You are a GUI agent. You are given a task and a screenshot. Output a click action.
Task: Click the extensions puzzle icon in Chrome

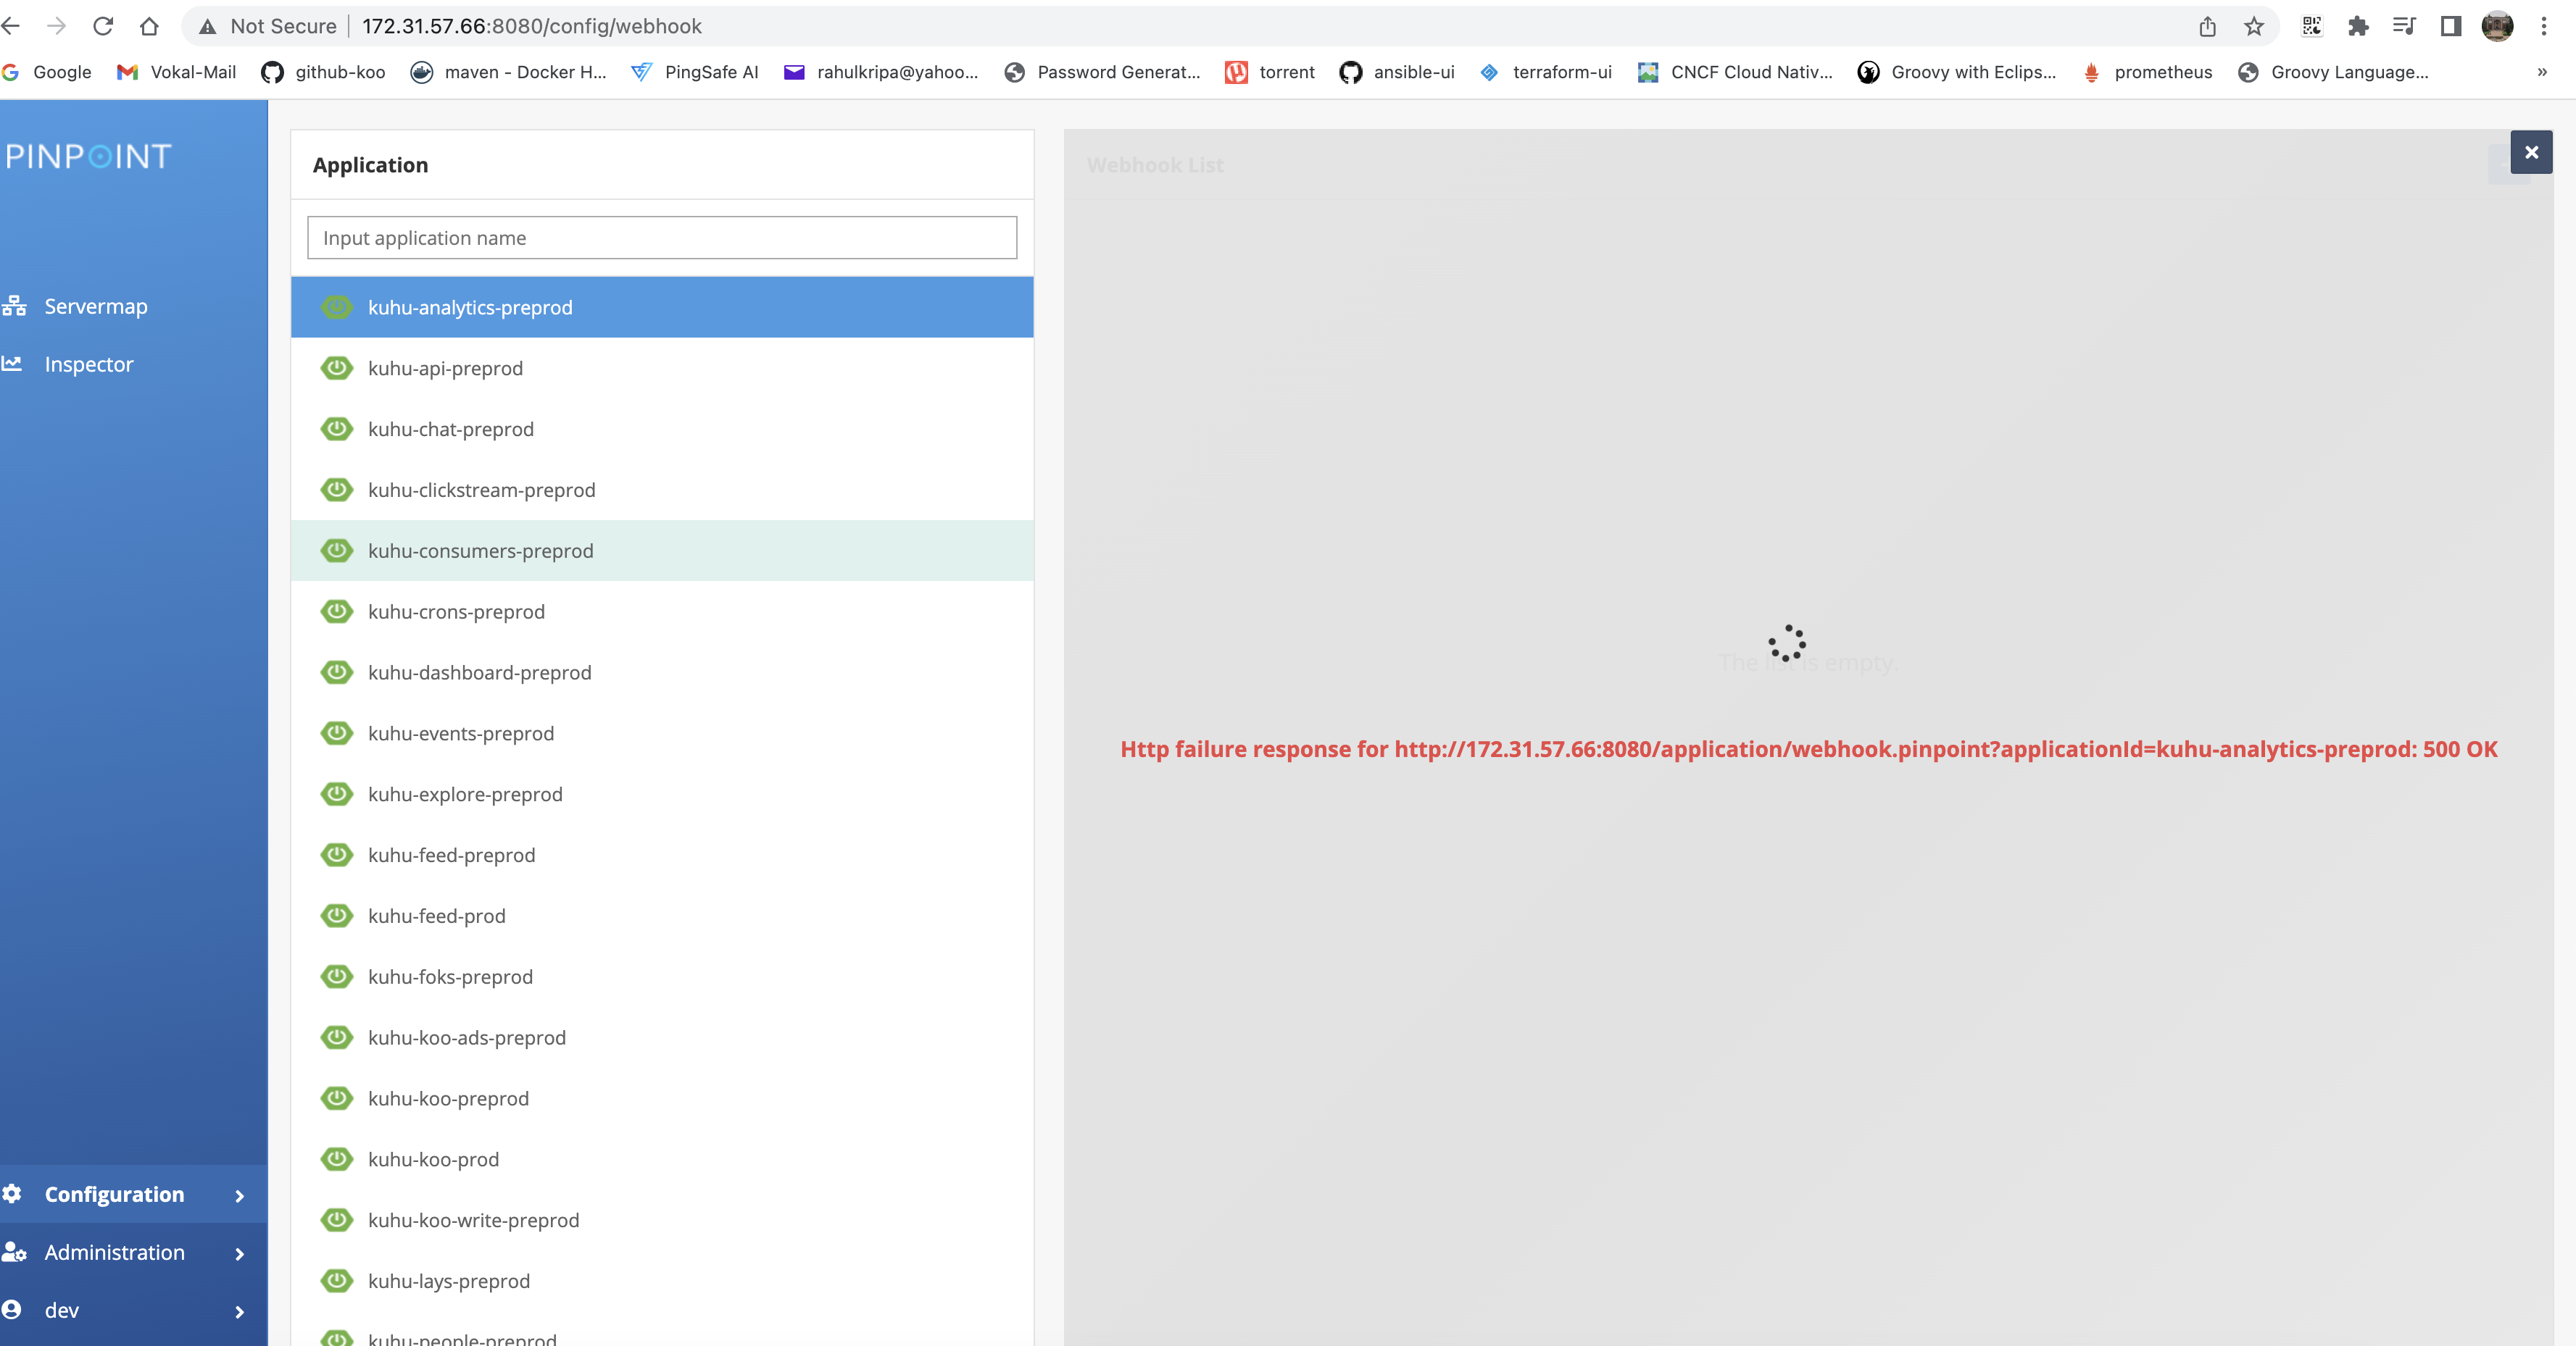tap(2358, 26)
